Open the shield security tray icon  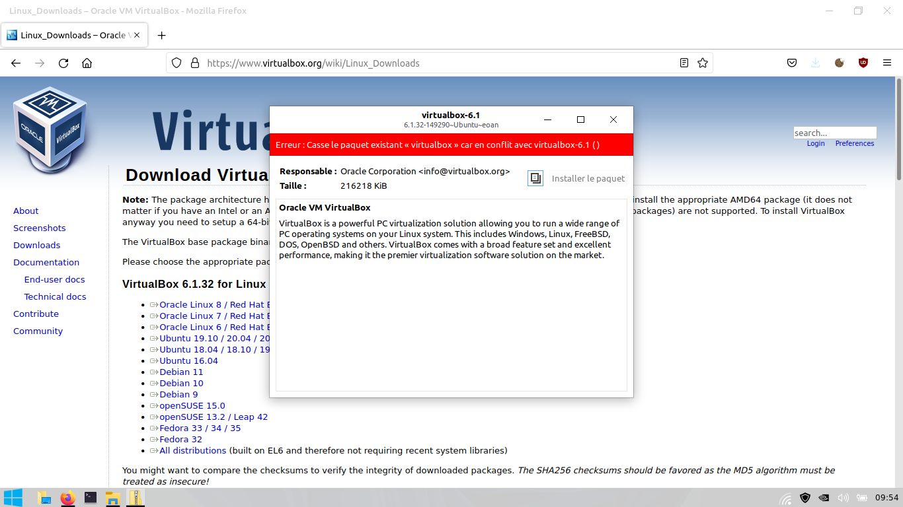coord(805,498)
